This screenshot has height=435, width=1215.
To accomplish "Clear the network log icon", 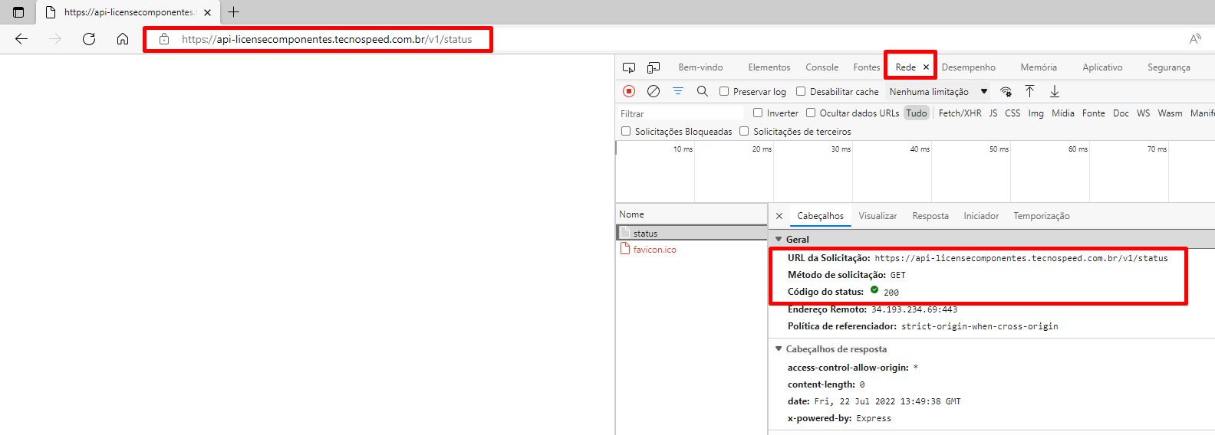I will point(654,91).
